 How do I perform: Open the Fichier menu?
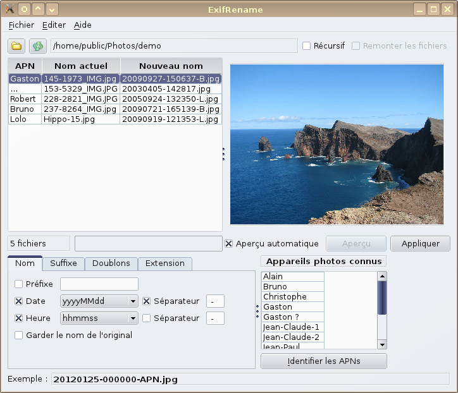coord(22,25)
